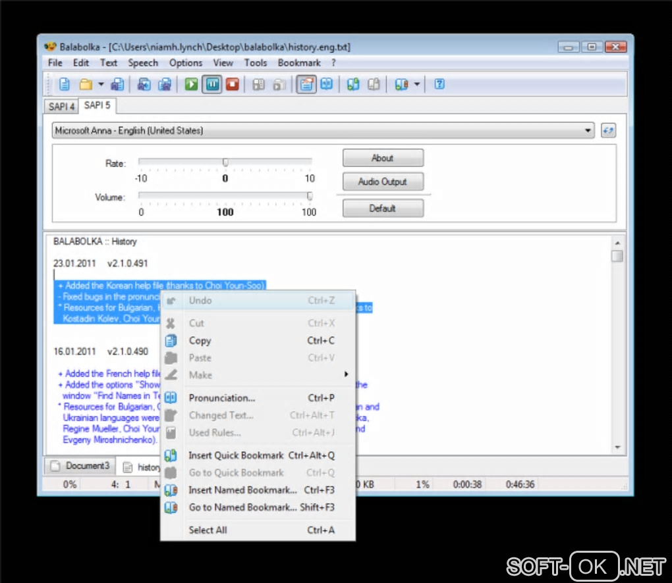Image resolution: width=672 pixels, height=583 pixels.
Task: Click the New document toolbar icon
Action: [x=65, y=84]
